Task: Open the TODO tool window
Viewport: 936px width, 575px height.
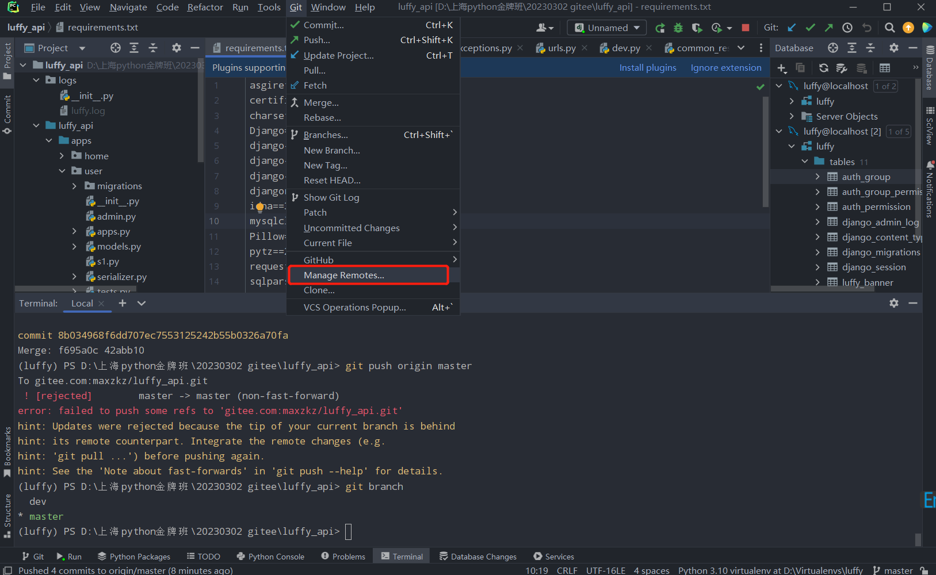Action: click(204, 557)
